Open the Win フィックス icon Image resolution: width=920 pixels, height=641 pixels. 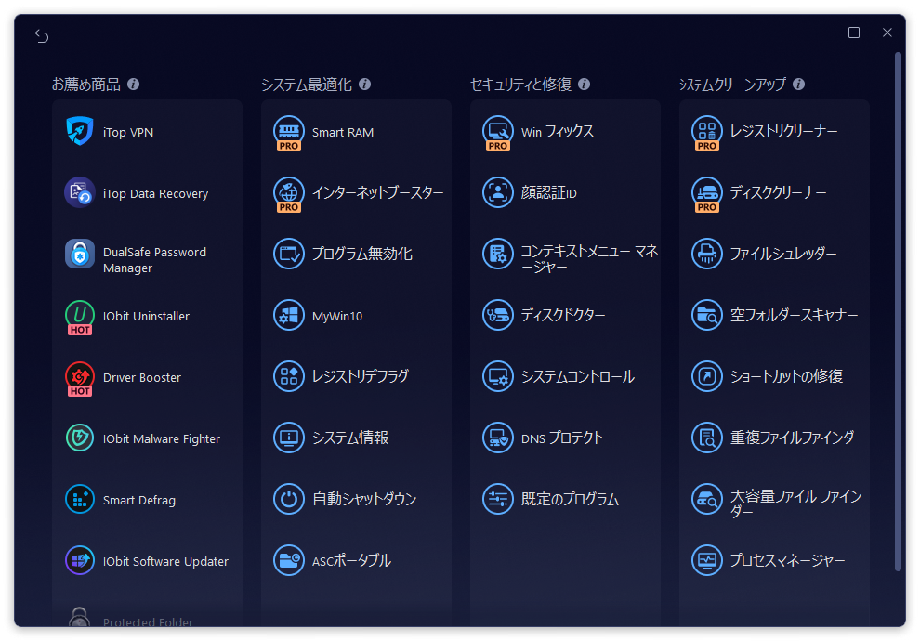click(x=498, y=131)
